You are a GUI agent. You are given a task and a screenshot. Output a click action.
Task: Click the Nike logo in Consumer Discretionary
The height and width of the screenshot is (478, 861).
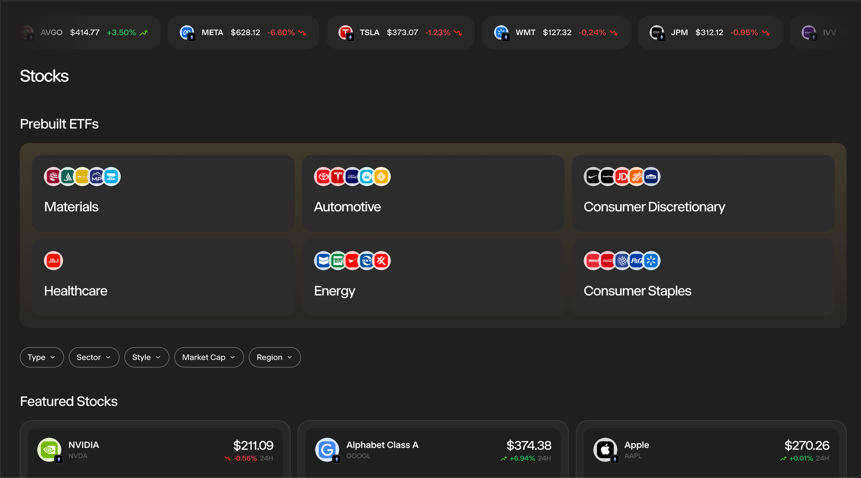(x=593, y=177)
